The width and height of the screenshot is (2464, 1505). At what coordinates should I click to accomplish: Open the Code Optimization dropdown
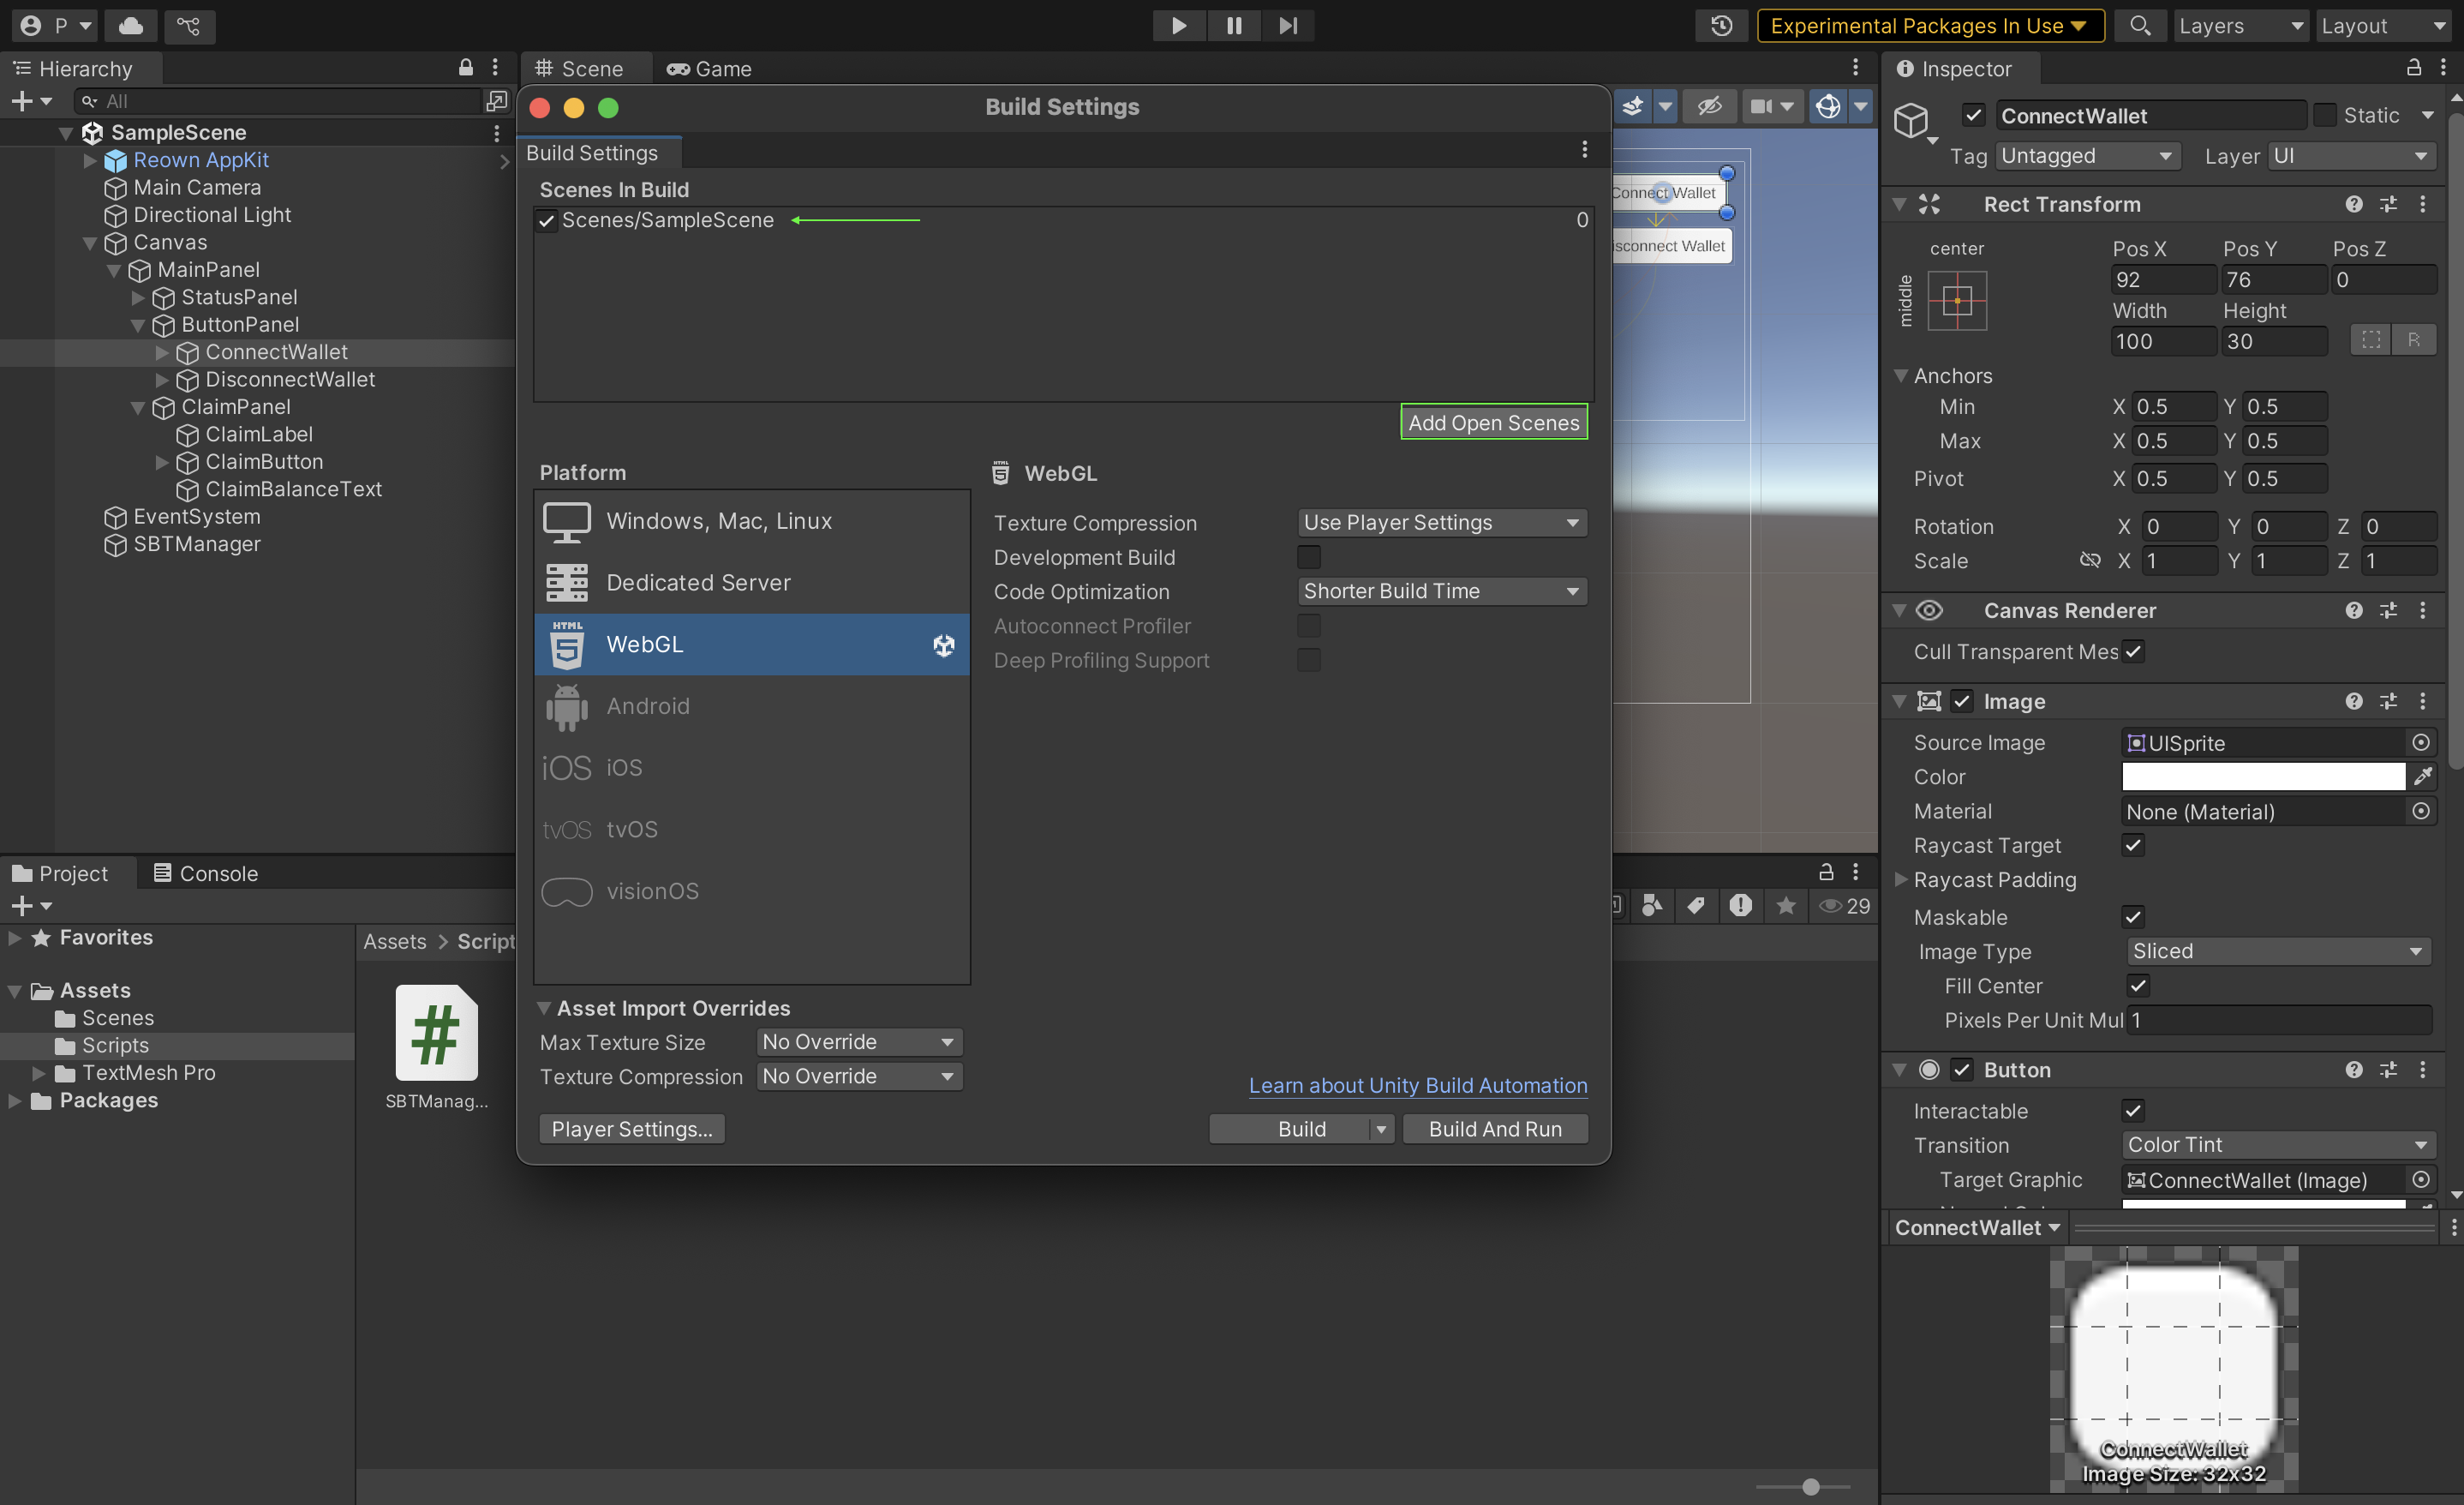click(1441, 591)
